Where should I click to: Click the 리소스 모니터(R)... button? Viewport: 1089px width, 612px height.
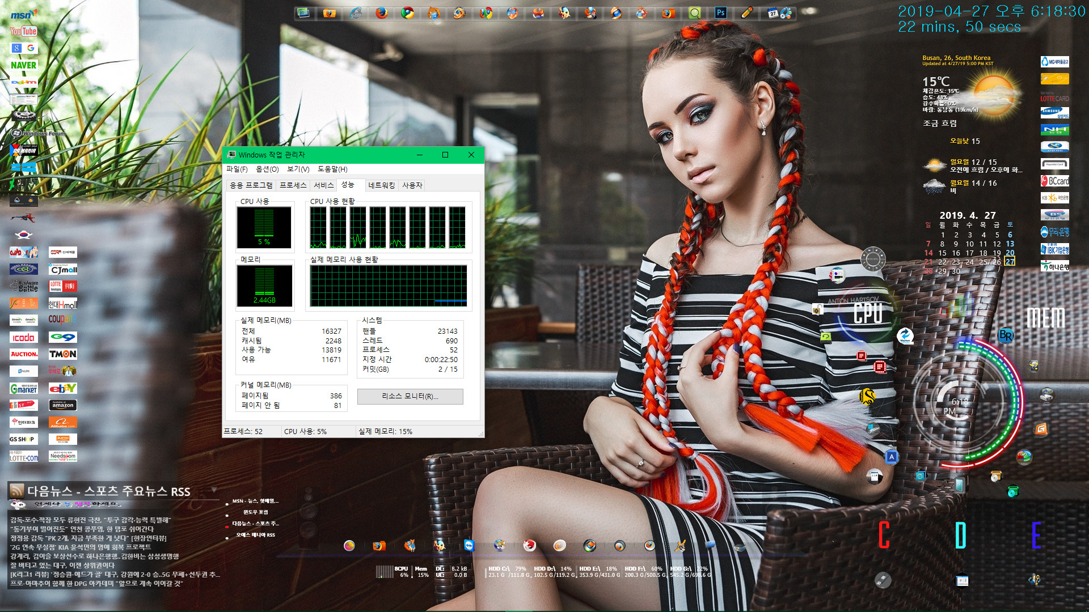410,396
